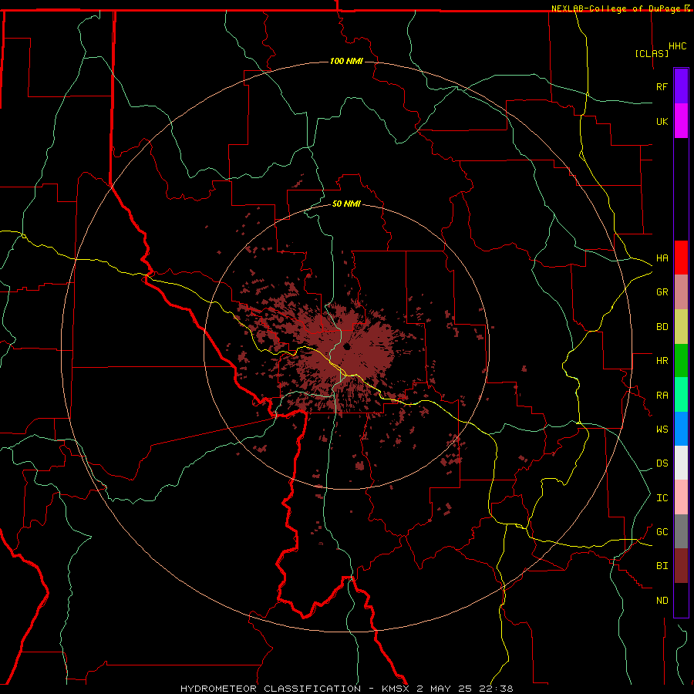Click the UK legend label
The height and width of the screenshot is (694, 694).
(x=662, y=121)
